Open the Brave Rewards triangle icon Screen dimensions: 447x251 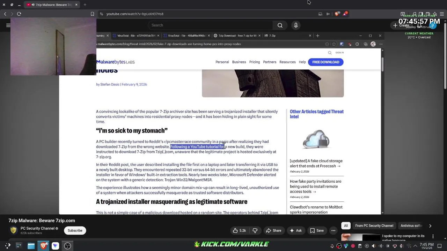(x=345, y=14)
